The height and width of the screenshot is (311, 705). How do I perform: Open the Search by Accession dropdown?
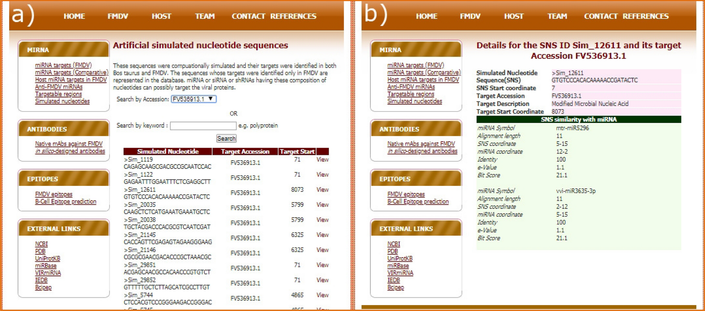194,99
